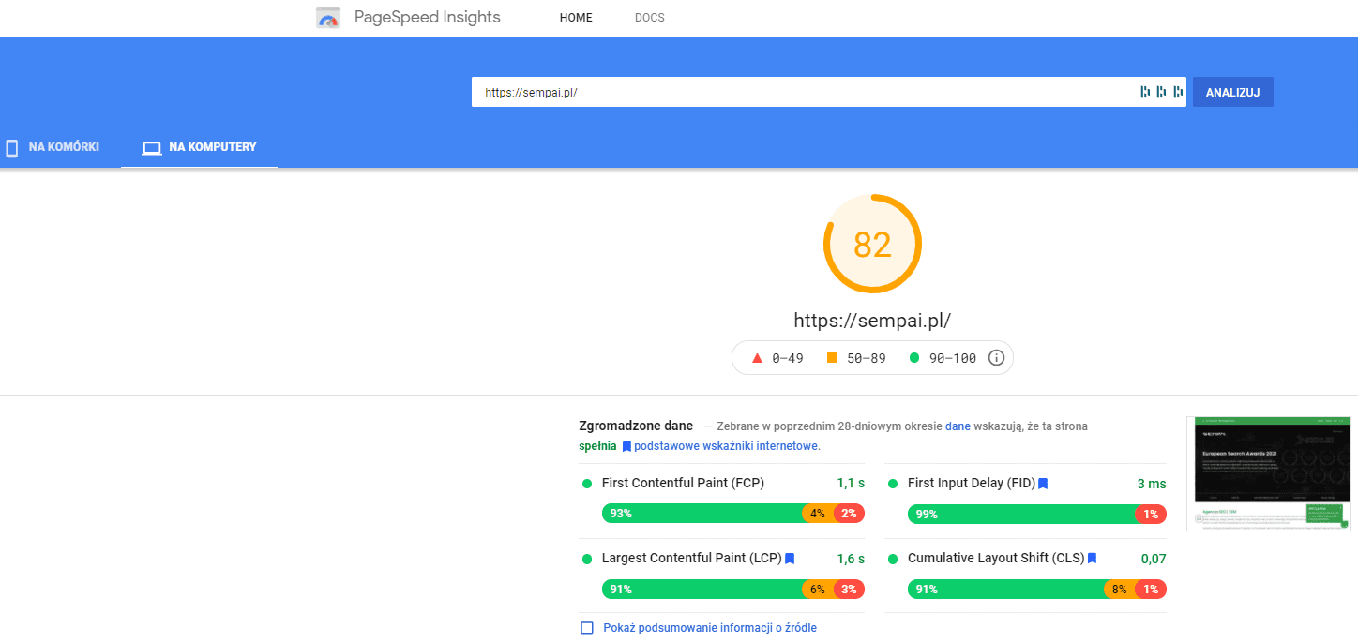Image resolution: width=1358 pixels, height=643 pixels.
Task: Tick 'Pokaż podsumowanie informacji o źródle' checkbox
Action: pyautogui.click(x=587, y=628)
